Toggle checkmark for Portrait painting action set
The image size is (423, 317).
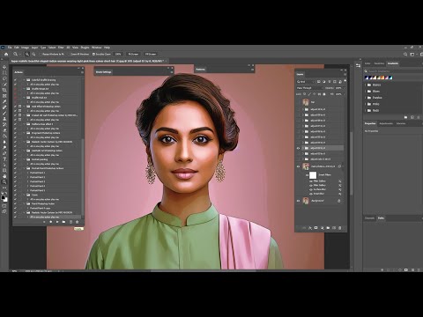(15, 159)
